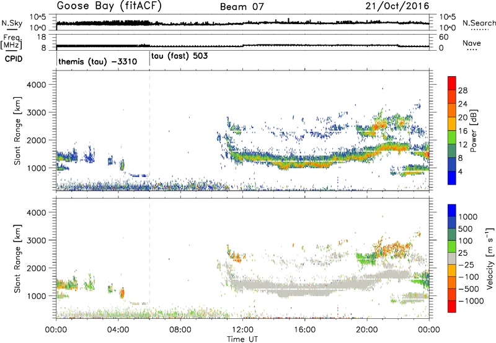Click the '4' power scale value
Screen dimensions: 496x343
point(460,171)
